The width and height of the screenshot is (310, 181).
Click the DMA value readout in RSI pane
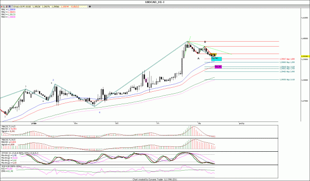7,171
